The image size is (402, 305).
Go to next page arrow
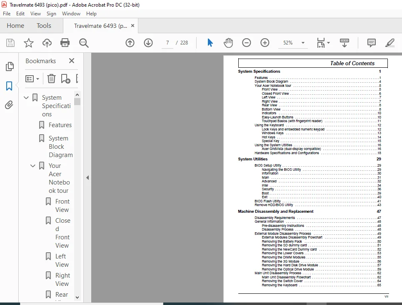pos(148,43)
